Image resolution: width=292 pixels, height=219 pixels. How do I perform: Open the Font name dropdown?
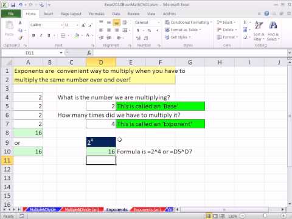[x=61, y=25]
